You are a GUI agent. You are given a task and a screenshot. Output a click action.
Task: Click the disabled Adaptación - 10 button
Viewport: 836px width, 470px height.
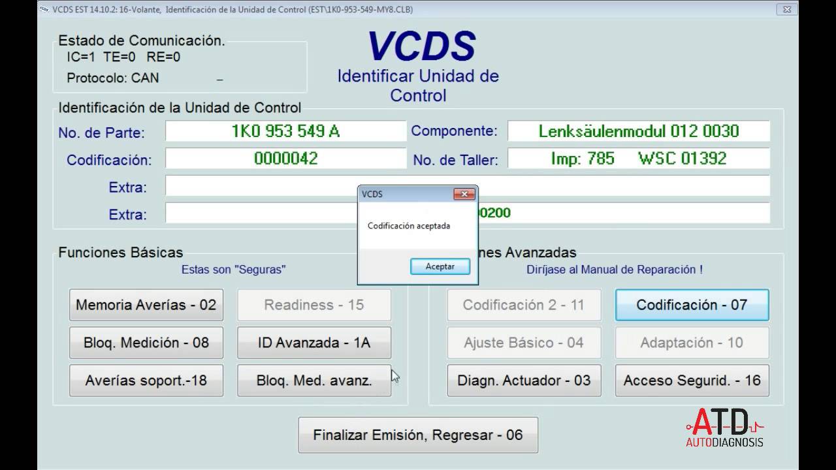click(692, 343)
